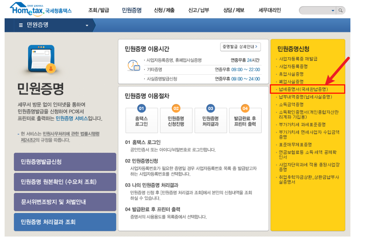
Task: Expand the 민원증명 header dropdown arrow
Action: [x=87, y=25]
